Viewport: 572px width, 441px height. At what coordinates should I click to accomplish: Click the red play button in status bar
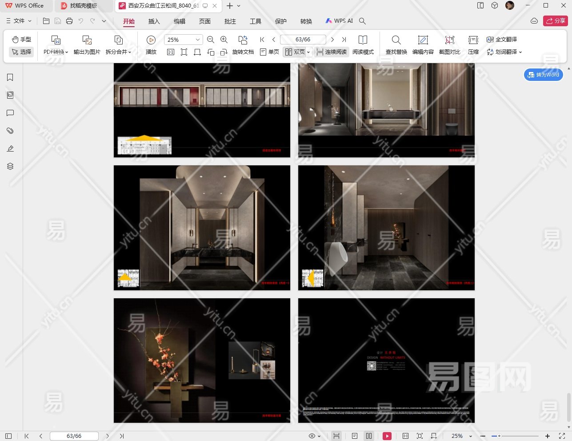point(387,436)
